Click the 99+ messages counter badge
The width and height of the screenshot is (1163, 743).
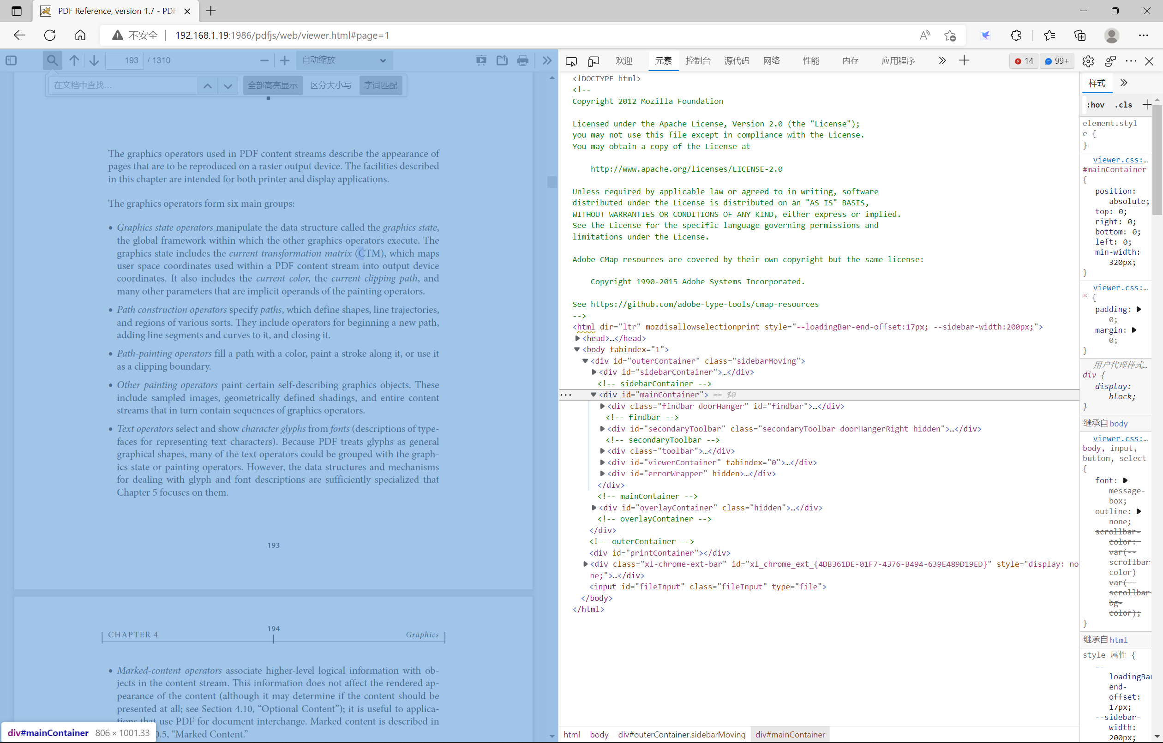1057,61
